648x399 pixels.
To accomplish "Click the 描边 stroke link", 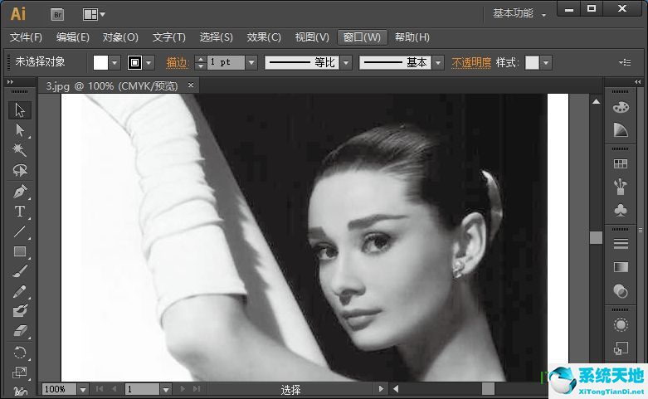I will point(178,62).
